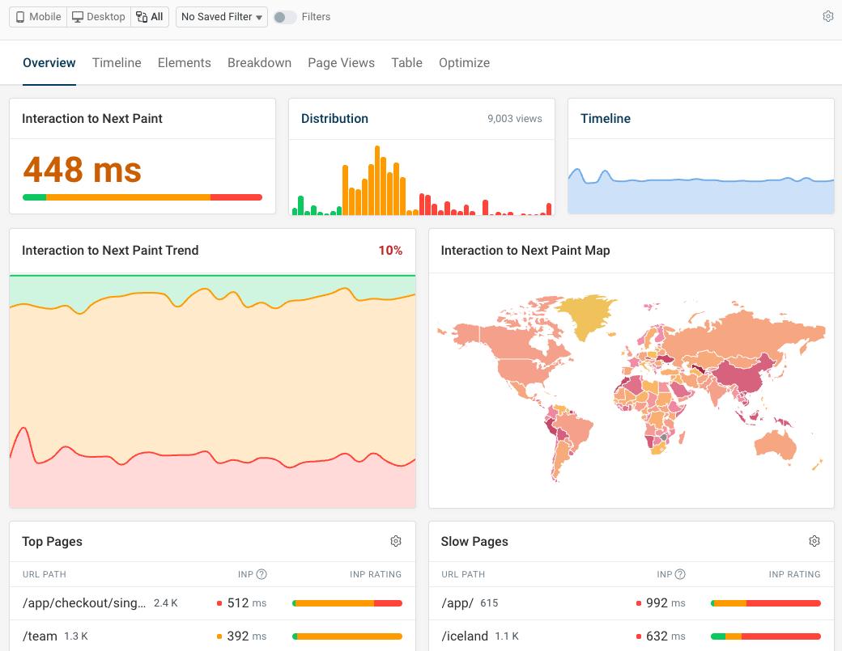The width and height of the screenshot is (842, 651).
Task: Switch to the Timeline tab
Action: [117, 62]
